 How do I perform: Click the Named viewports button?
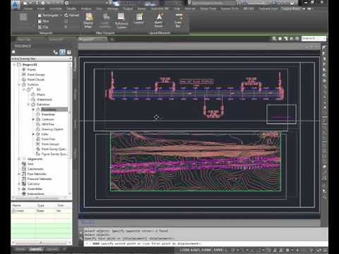72,16
